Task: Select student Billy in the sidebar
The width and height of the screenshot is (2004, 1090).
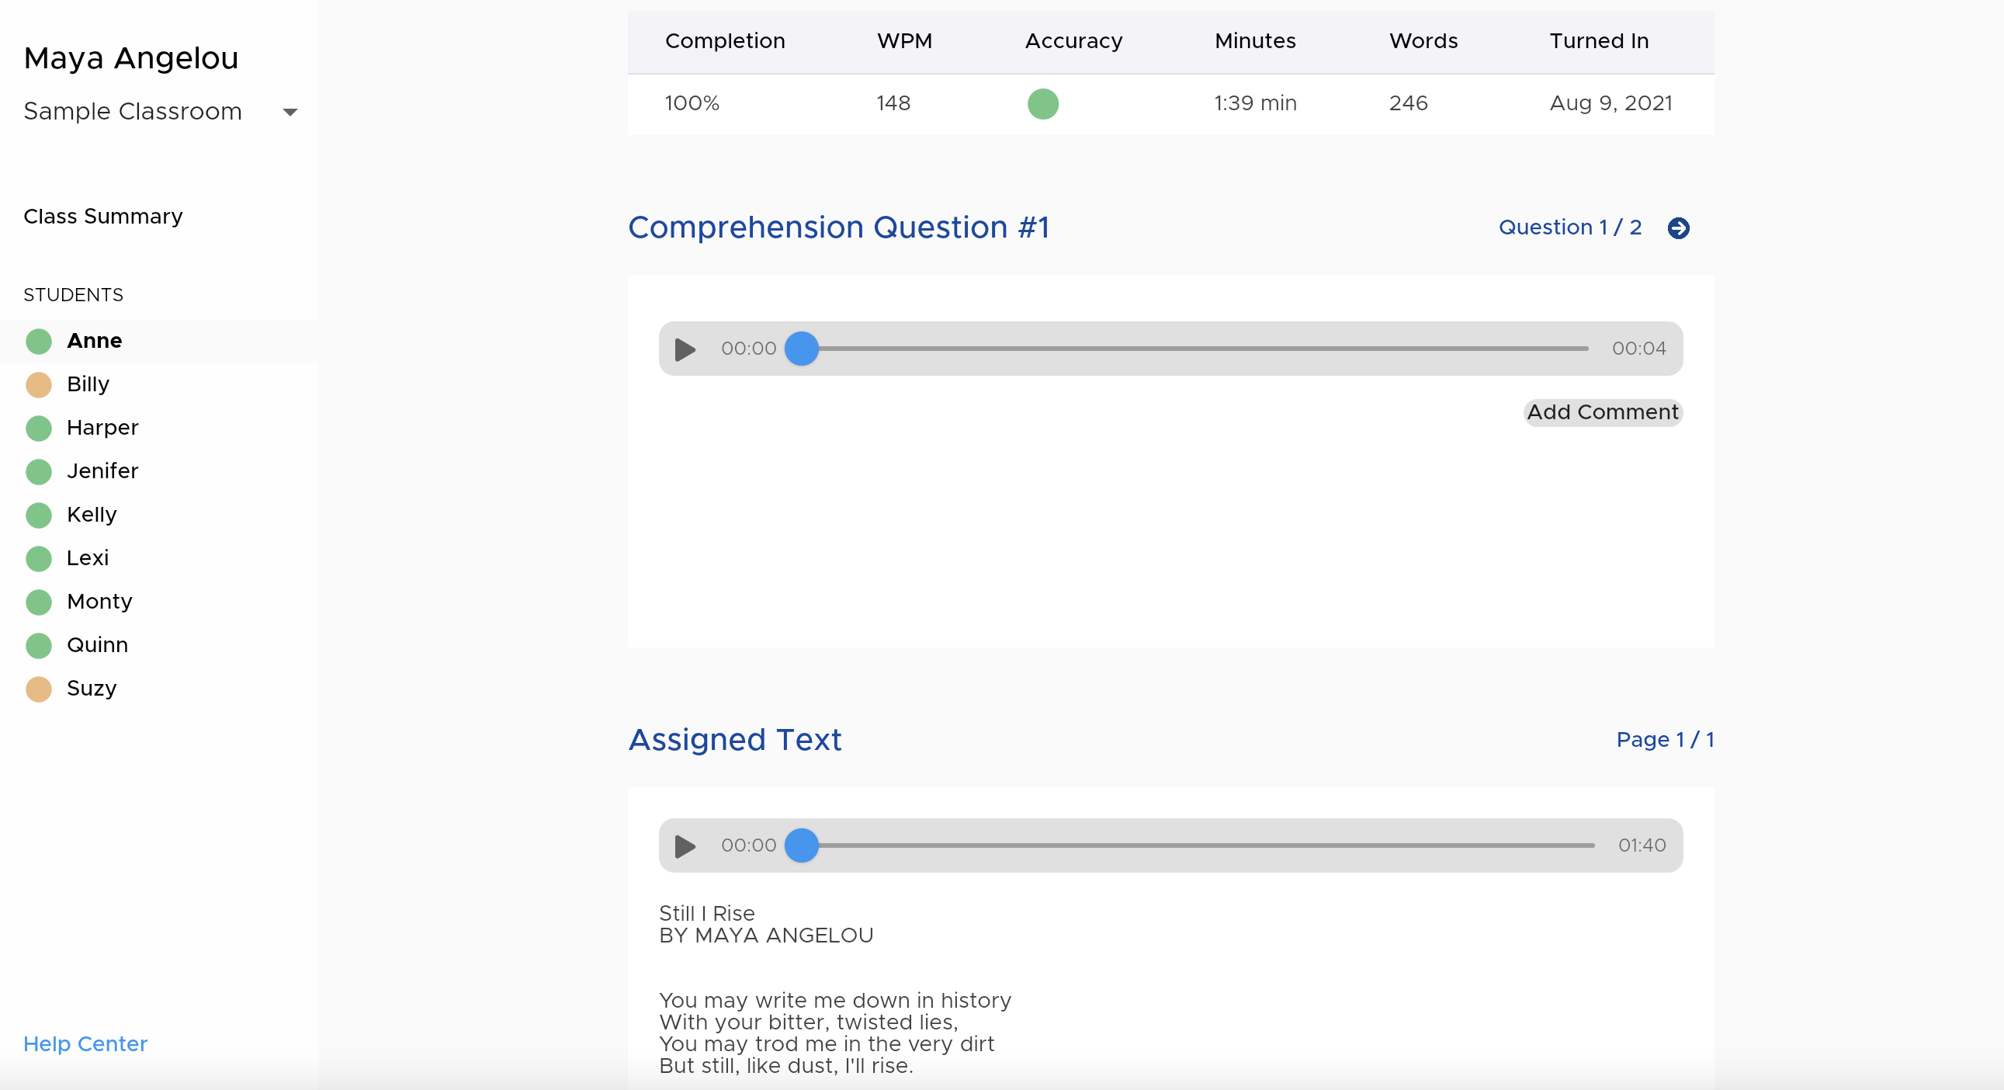Action: tap(158, 384)
